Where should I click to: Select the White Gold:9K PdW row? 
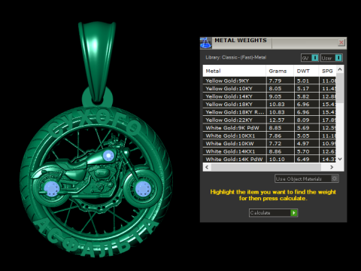tap(269, 128)
